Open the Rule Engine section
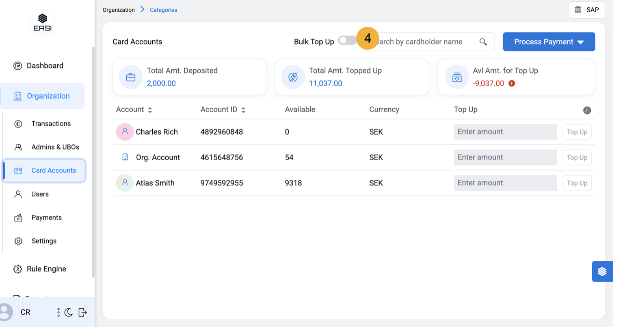623x327 pixels. coord(46,269)
